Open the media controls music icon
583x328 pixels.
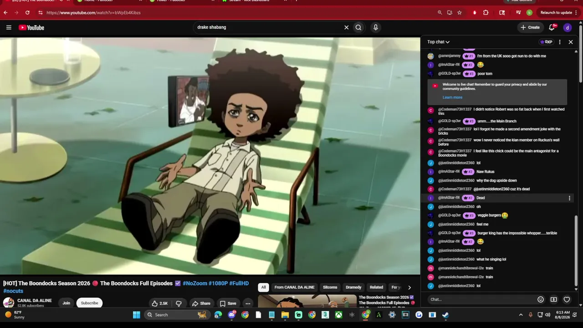tap(518, 13)
